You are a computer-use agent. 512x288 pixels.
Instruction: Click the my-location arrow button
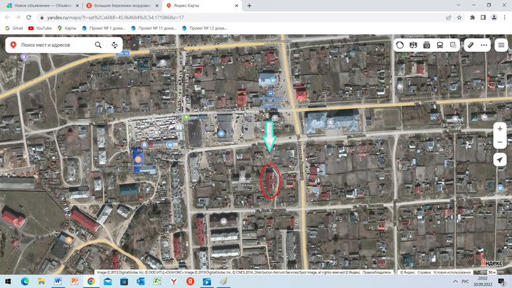click(500, 160)
